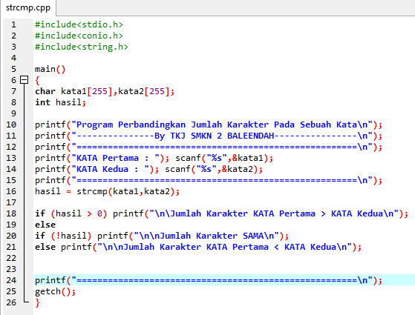The height and width of the screenshot is (315, 415).
Task: Click the int hasil declaration
Action: [60, 102]
